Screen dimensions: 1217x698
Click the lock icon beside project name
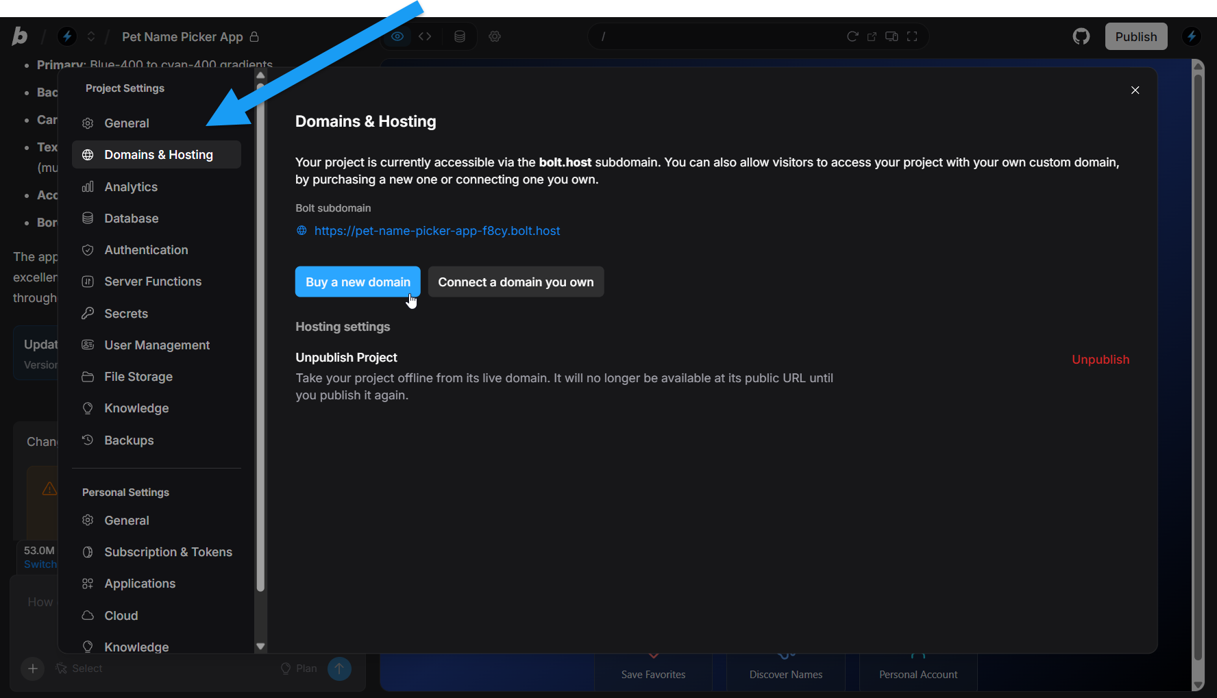point(254,36)
